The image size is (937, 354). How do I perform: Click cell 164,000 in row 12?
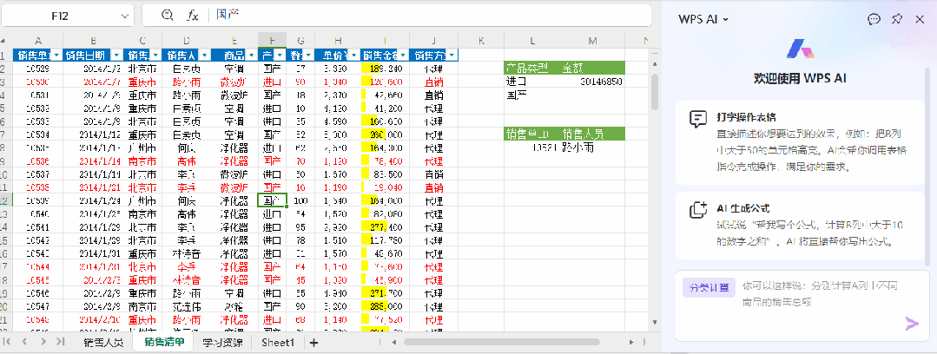386,200
